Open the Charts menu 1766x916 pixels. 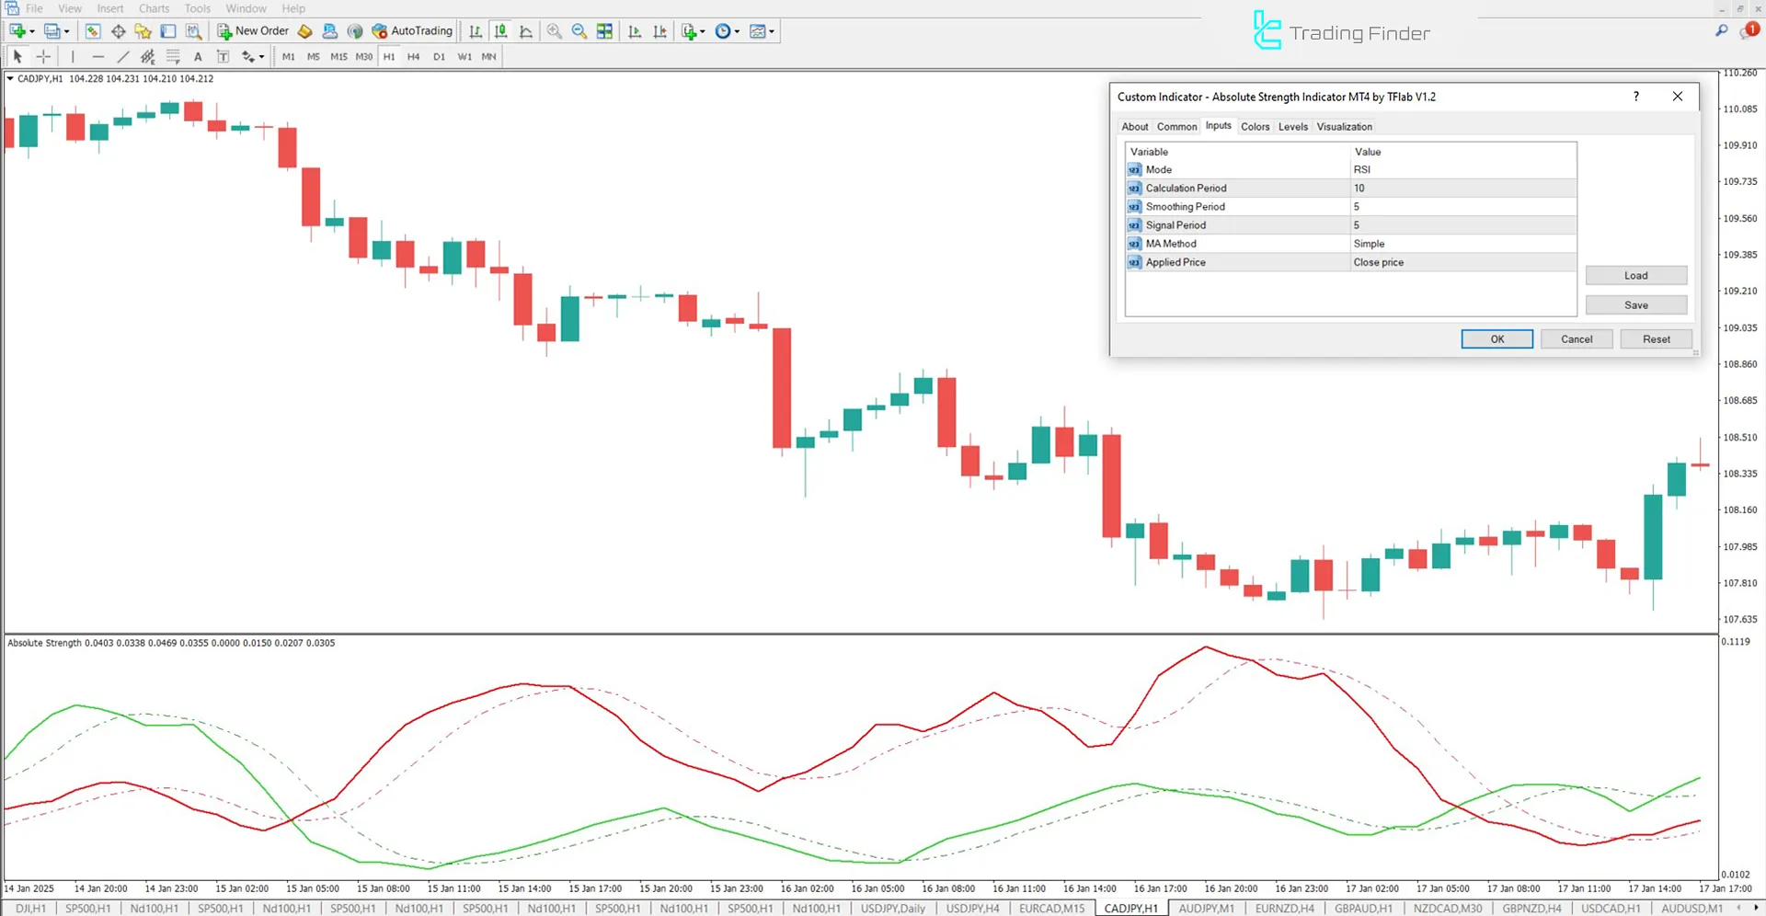point(154,8)
